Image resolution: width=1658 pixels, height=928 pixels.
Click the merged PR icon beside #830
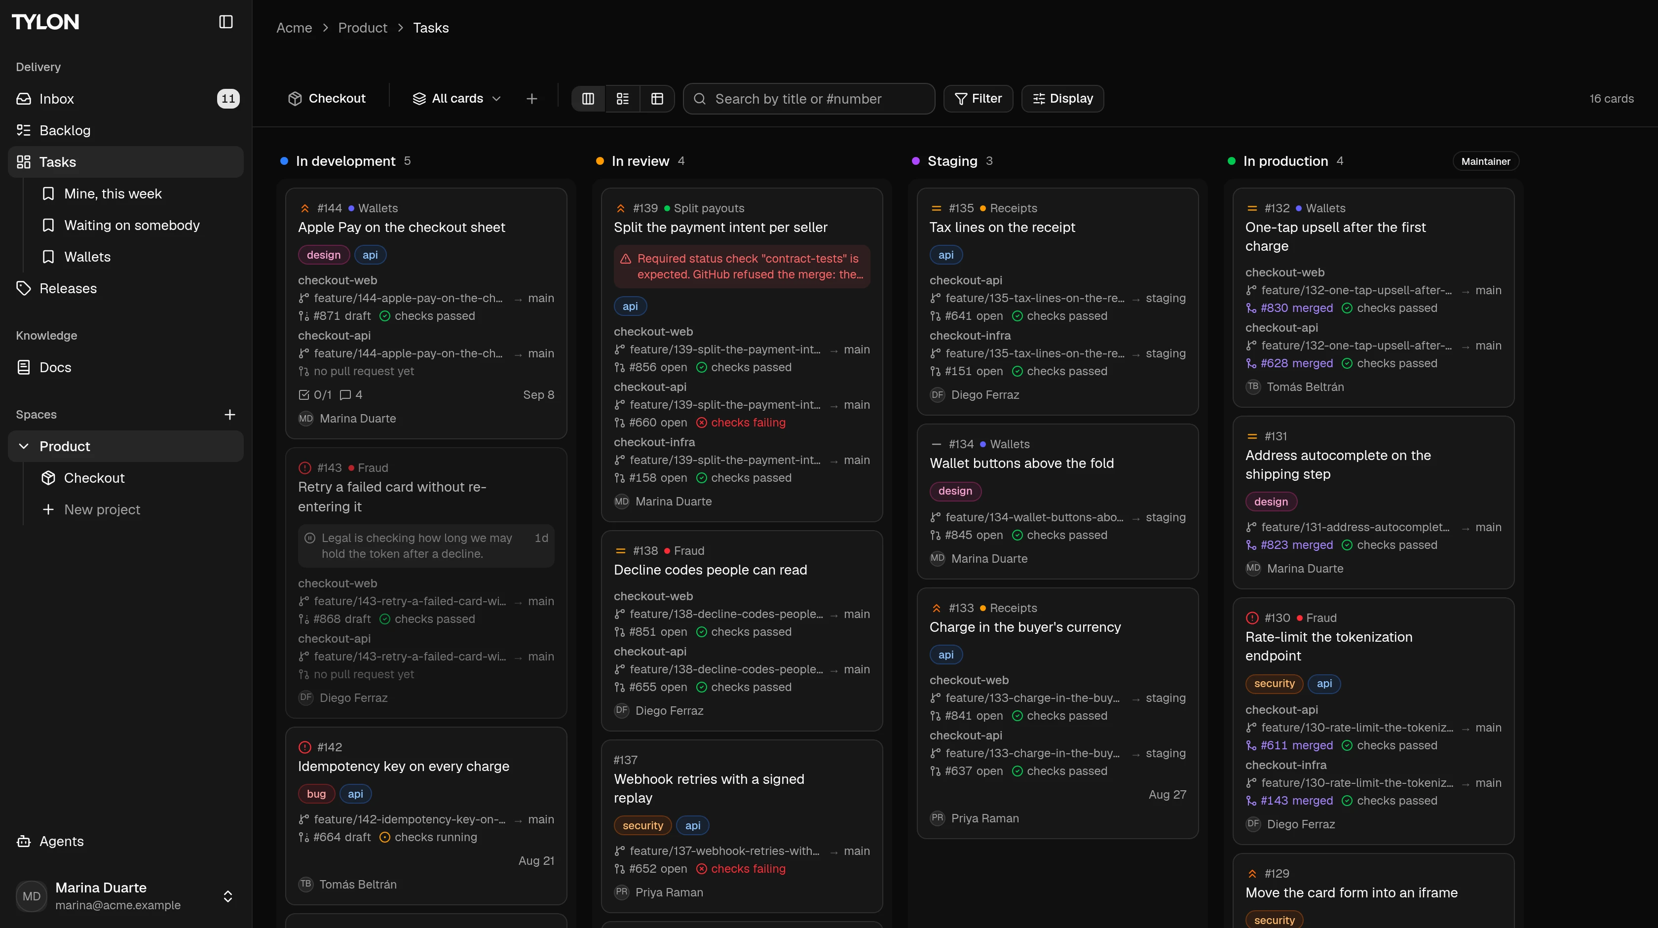pyautogui.click(x=1251, y=308)
